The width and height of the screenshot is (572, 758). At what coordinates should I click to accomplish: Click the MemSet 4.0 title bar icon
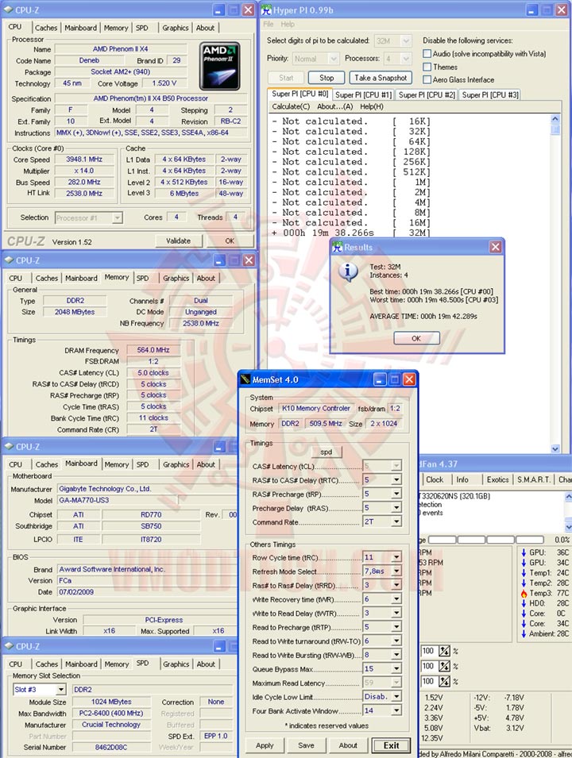coord(245,379)
